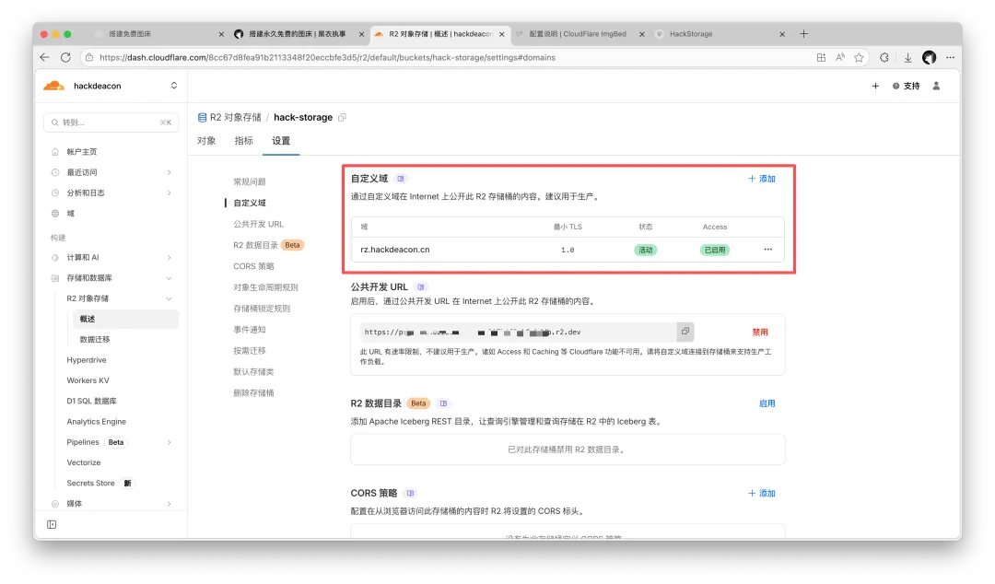Open docs icon next to 公共开发 URL heading
Screen dimensions: 995x584
click(421, 286)
